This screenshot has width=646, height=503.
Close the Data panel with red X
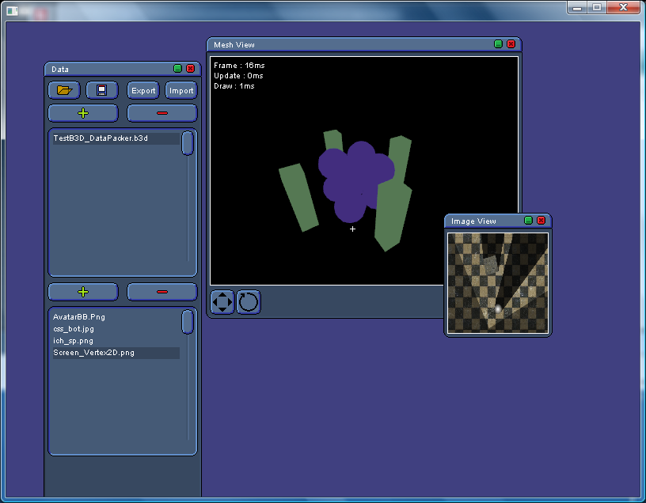(190, 68)
